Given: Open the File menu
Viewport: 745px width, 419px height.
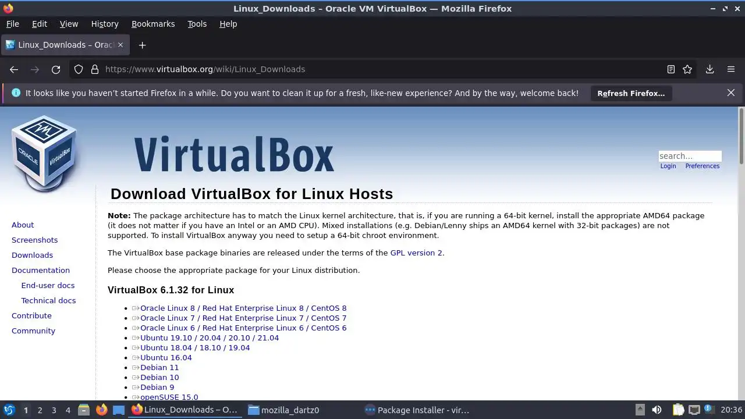Looking at the screenshot, I should pyautogui.click(x=13, y=24).
